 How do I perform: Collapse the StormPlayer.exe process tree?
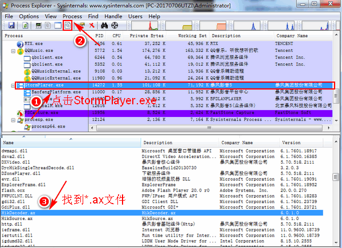point(13,86)
